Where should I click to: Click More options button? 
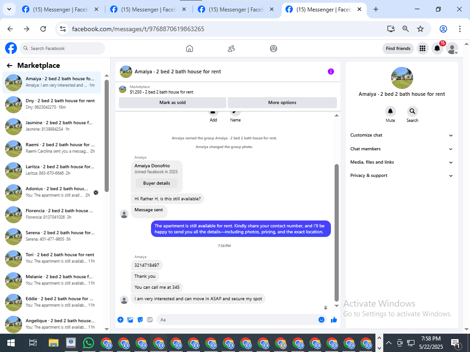click(x=282, y=102)
